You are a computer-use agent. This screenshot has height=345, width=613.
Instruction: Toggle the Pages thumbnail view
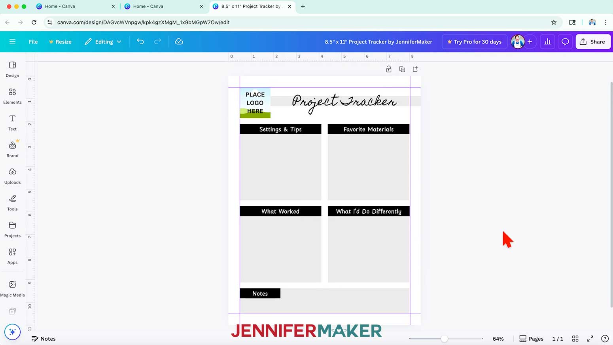pos(531,339)
